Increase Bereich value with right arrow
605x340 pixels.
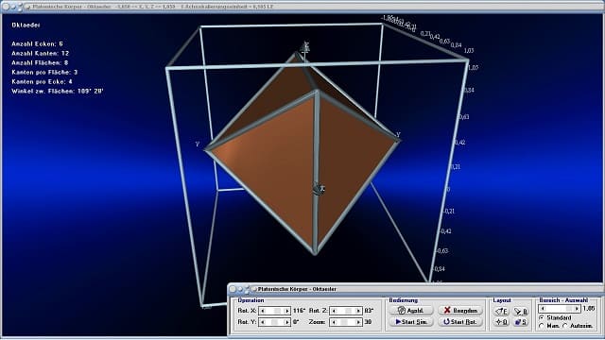coord(577,309)
